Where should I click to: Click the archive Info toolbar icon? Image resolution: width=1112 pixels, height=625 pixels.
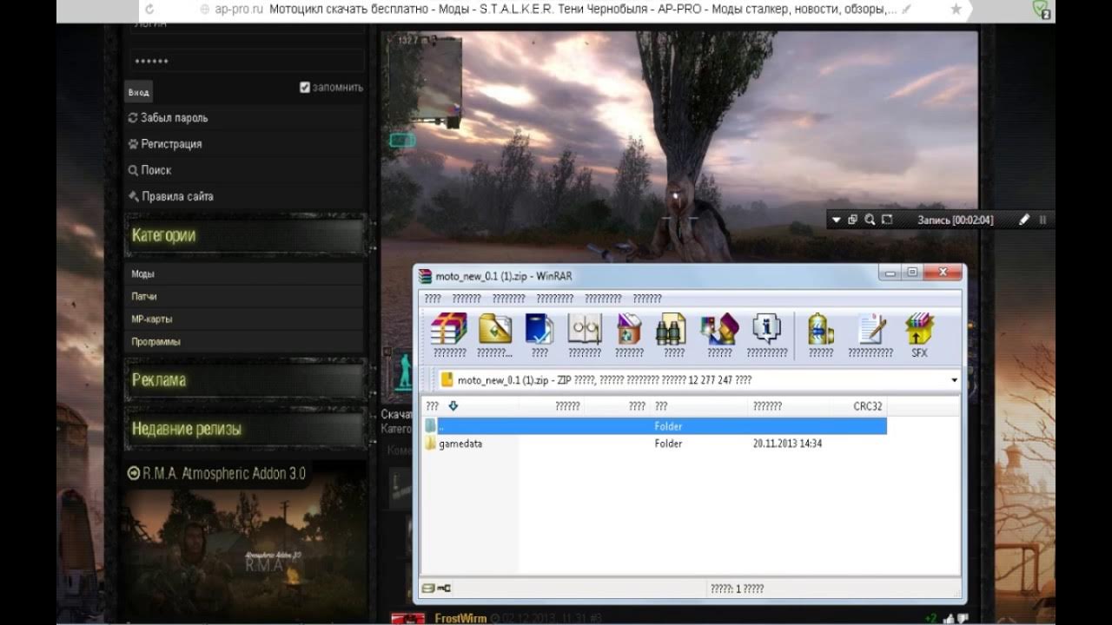click(x=766, y=330)
